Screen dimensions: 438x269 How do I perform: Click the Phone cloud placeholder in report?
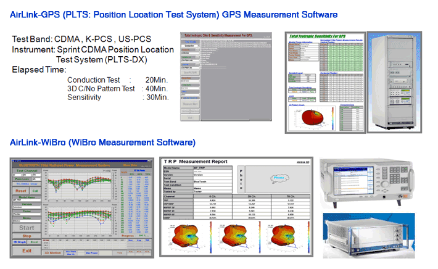[279, 178]
